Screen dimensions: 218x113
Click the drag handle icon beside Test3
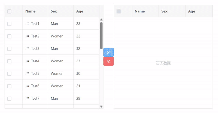[x=27, y=48]
